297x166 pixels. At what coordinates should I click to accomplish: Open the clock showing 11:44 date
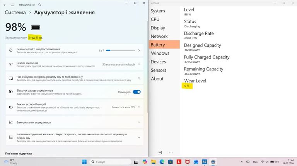coord(288,162)
